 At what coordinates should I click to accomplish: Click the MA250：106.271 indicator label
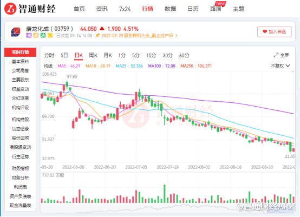(x=196, y=66)
